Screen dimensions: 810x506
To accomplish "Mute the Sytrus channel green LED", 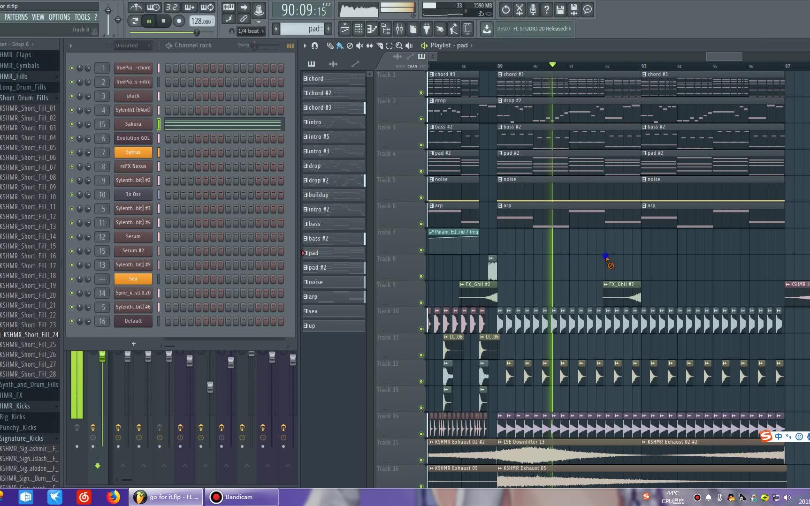I will 72,152.
